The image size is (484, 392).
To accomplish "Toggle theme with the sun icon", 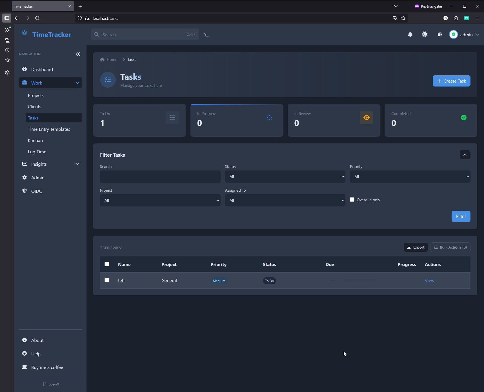I will tap(425, 34).
